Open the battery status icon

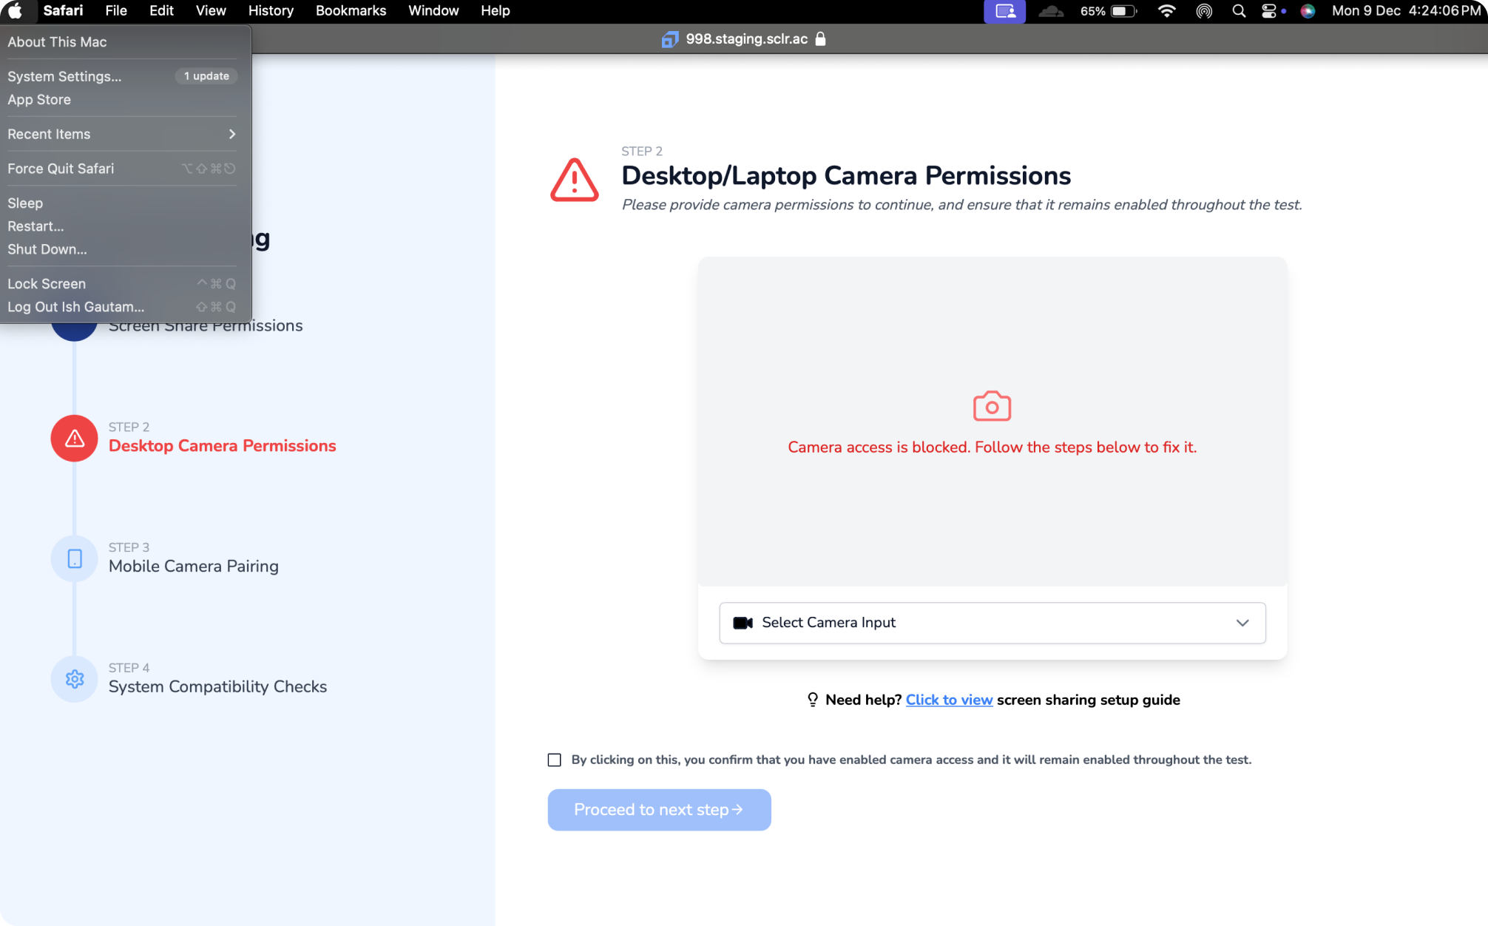(x=1123, y=11)
